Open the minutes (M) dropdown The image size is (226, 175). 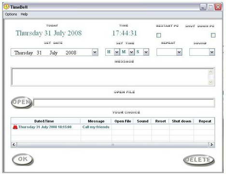pyautogui.click(x=131, y=52)
